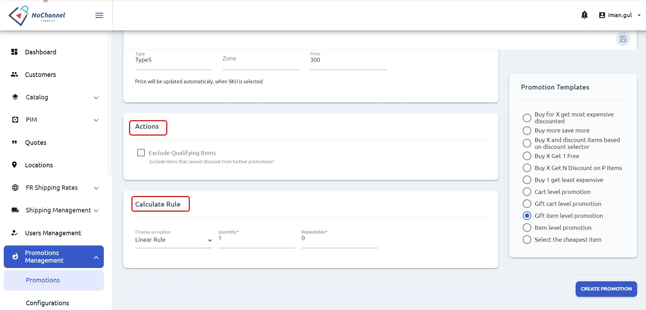Expand the Catalog chevron
Screen dimensions: 646x310
click(96, 98)
